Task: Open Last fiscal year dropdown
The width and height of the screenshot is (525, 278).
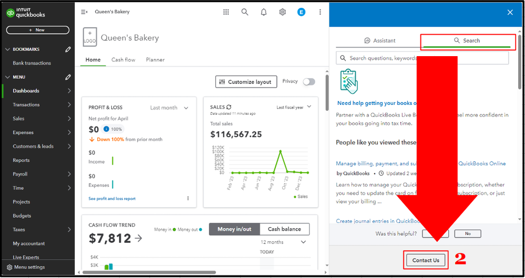Action: [x=294, y=107]
